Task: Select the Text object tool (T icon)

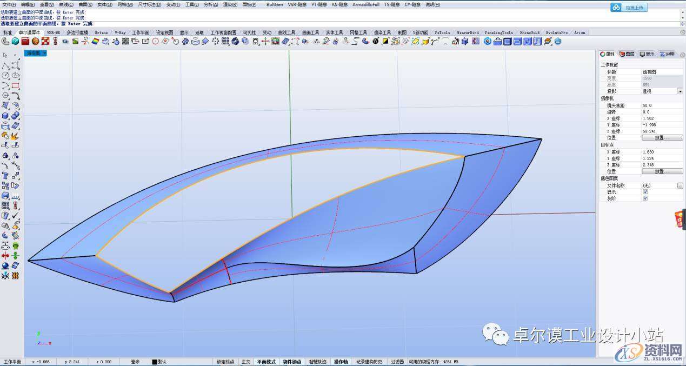Action: [x=5, y=176]
